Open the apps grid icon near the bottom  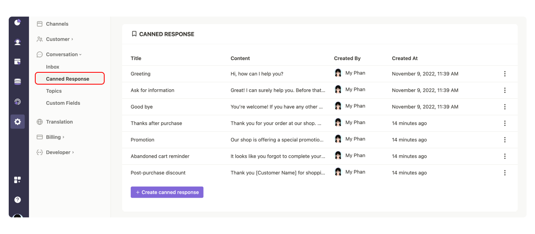tap(18, 179)
